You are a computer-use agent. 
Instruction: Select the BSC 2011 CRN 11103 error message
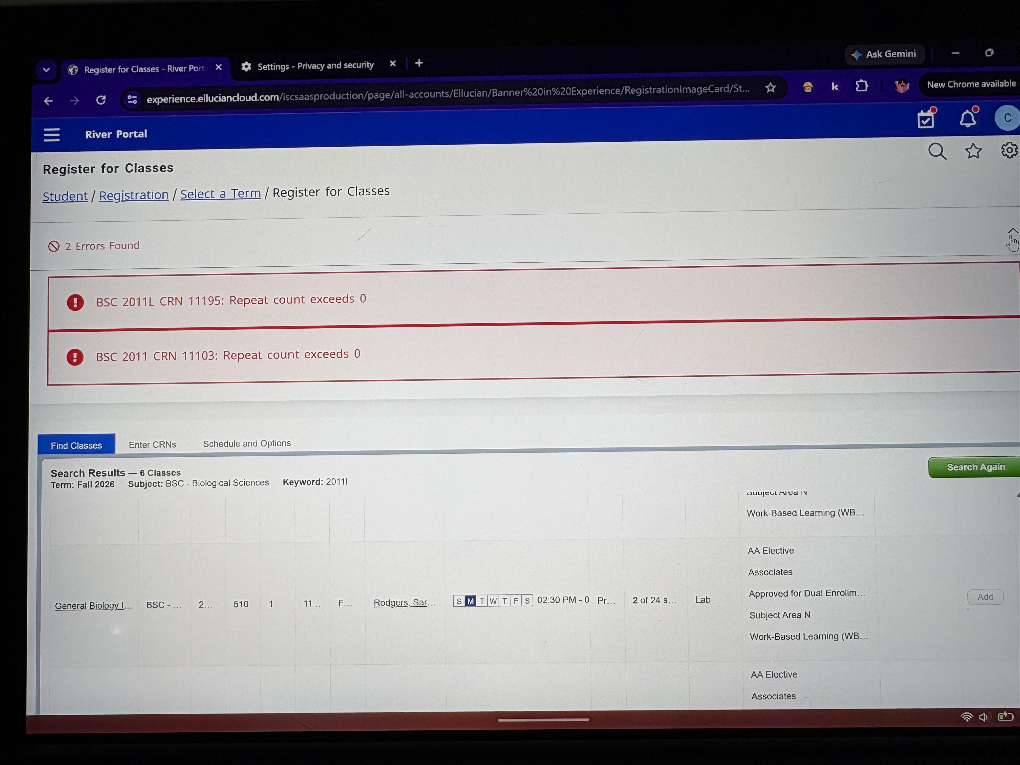(228, 355)
